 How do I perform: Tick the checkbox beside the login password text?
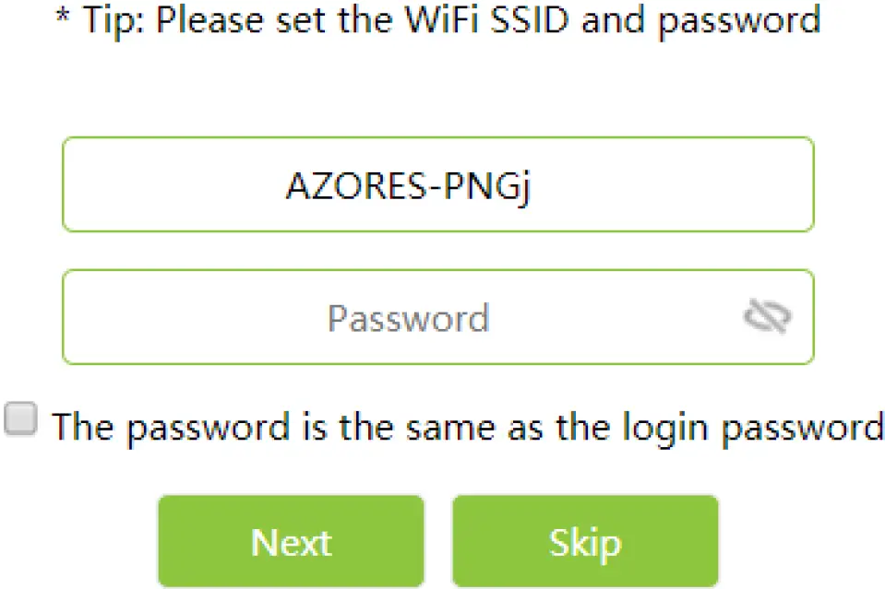click(x=20, y=420)
